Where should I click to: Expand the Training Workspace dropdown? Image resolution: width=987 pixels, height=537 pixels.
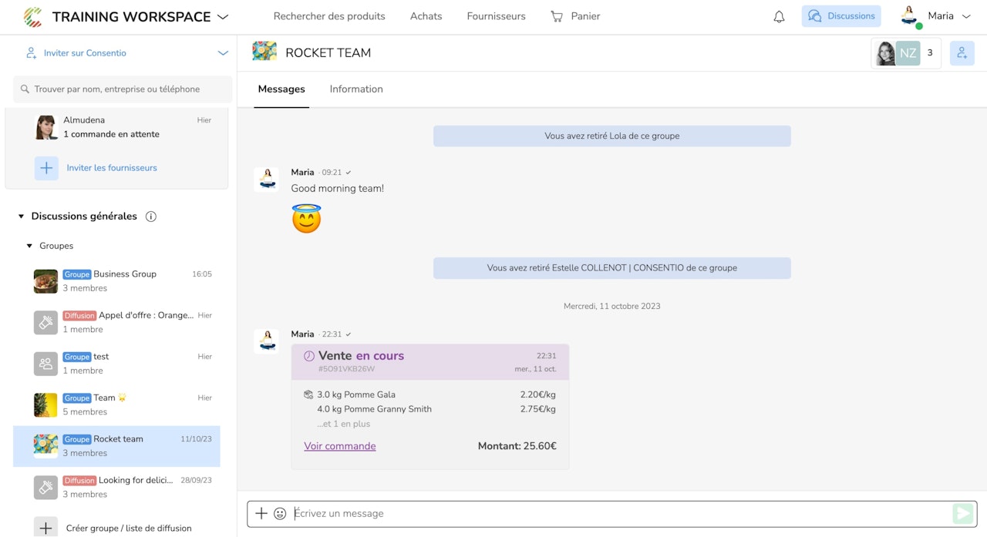223,17
